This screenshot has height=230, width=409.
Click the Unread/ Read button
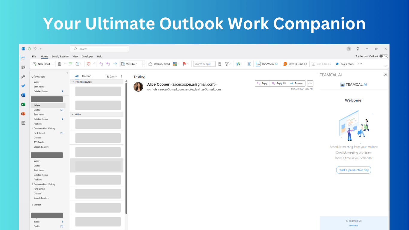click(159, 64)
